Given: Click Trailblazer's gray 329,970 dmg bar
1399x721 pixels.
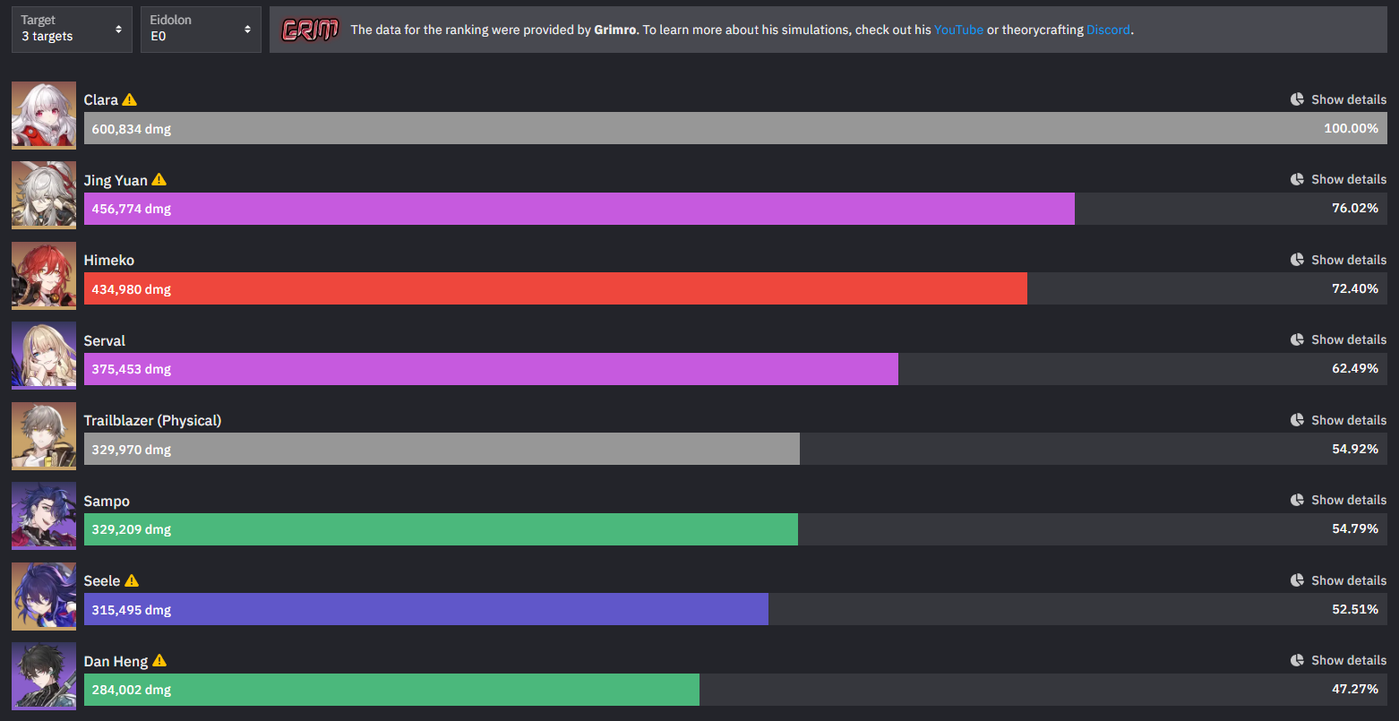Looking at the screenshot, I should coord(442,449).
